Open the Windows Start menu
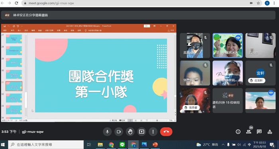The image size is (279, 149). tap(3, 145)
